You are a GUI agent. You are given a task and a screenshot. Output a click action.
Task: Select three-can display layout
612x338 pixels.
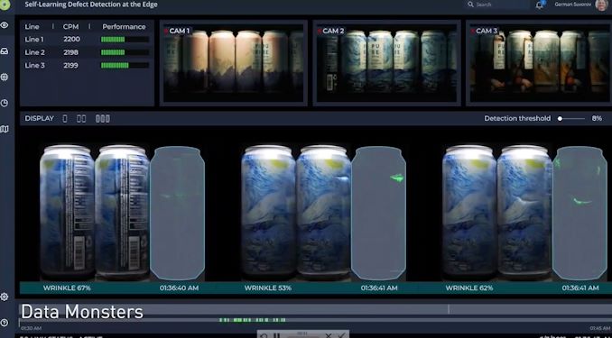click(x=103, y=118)
